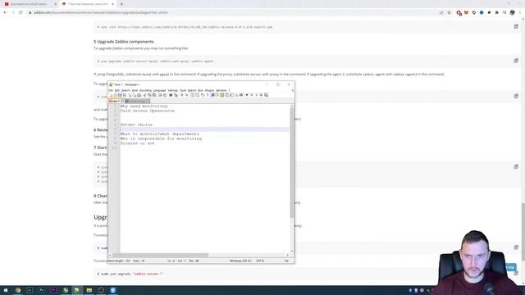The height and width of the screenshot is (295, 525).
Task: Click the MetaMask fox extension icon
Action: tap(467, 12)
